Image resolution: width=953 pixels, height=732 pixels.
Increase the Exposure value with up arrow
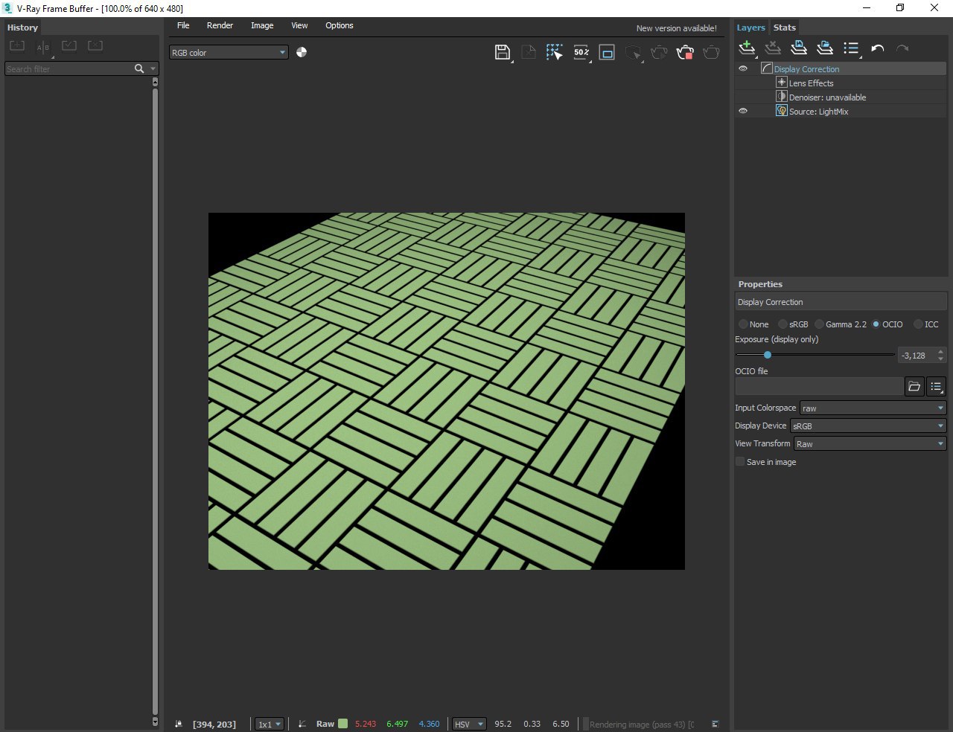940,352
